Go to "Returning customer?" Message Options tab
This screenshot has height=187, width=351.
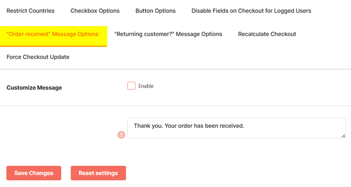coord(168,34)
